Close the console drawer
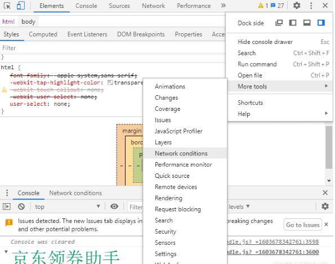The width and height of the screenshot is (335, 264). pyautogui.click(x=325, y=193)
